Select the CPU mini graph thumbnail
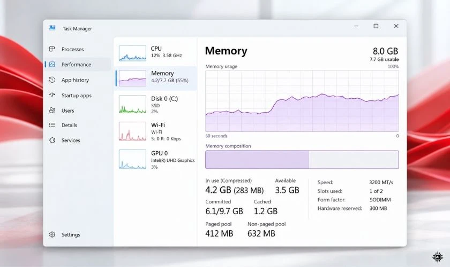Image resolution: width=450 pixels, height=267 pixels. pyautogui.click(x=132, y=53)
